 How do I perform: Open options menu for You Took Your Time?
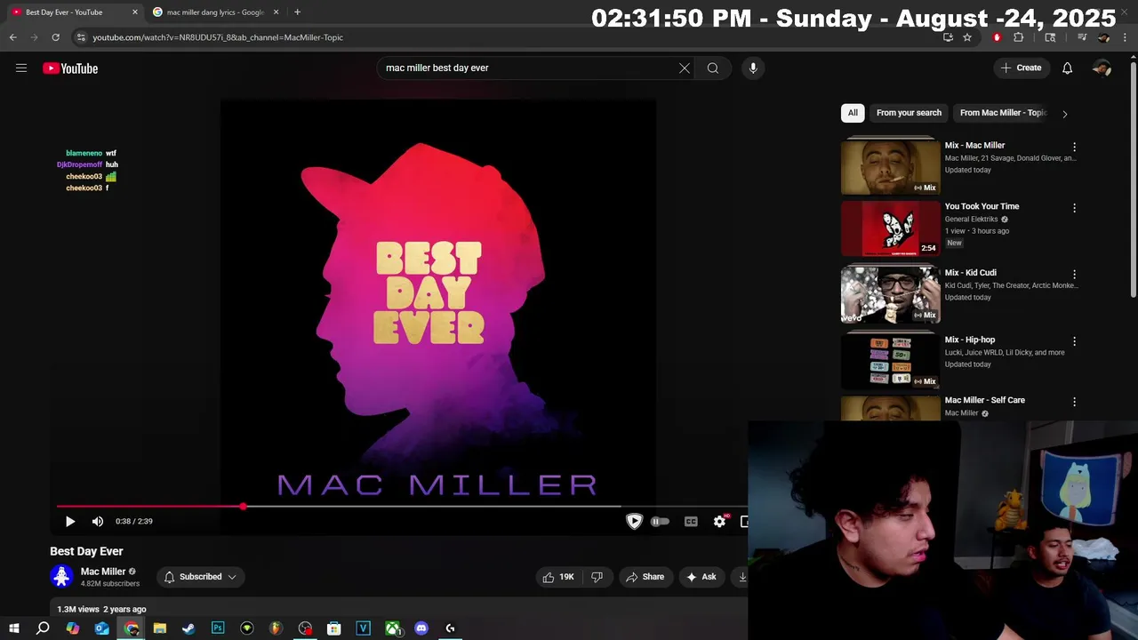coord(1074,208)
